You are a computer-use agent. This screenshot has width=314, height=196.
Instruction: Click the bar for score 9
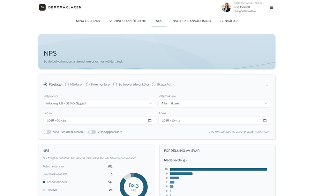pos(181,174)
